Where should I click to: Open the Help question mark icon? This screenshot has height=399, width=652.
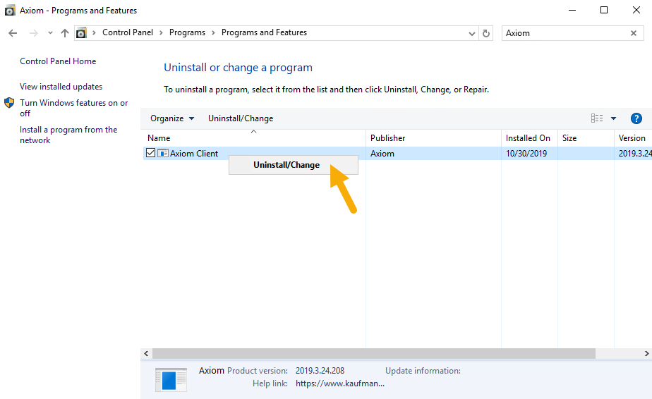pos(636,118)
